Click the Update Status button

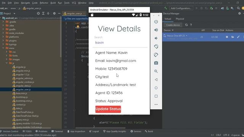click(x=108, y=109)
